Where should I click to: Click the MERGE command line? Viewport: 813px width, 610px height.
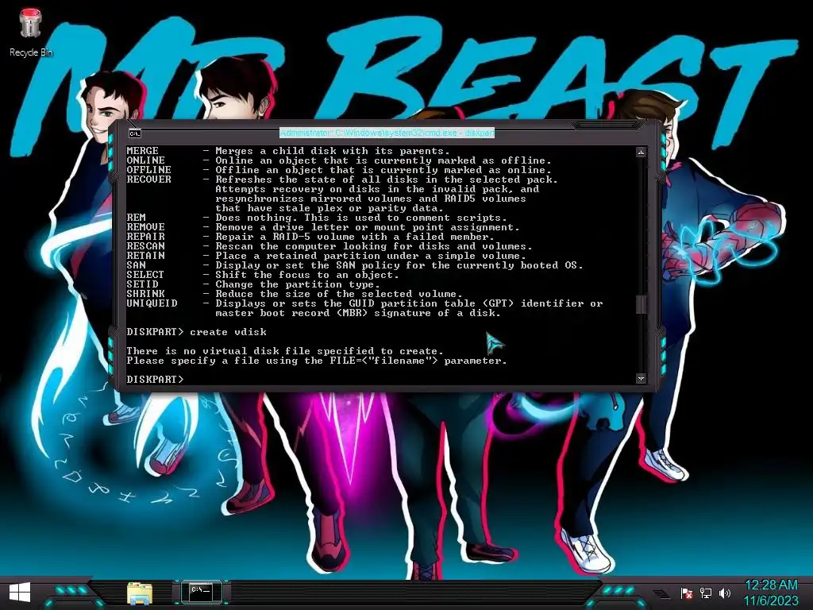(288, 151)
